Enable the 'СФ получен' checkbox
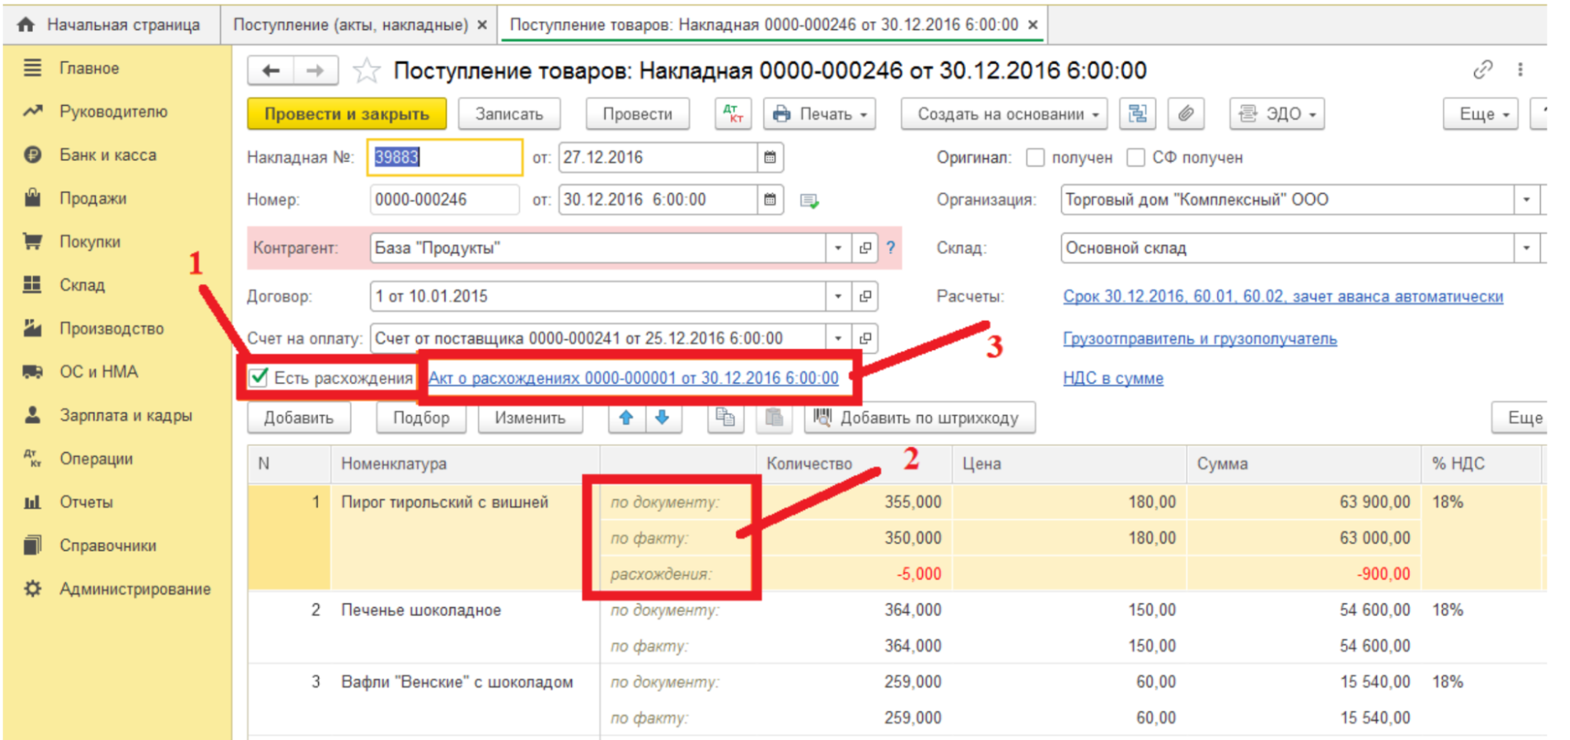 tap(1136, 158)
